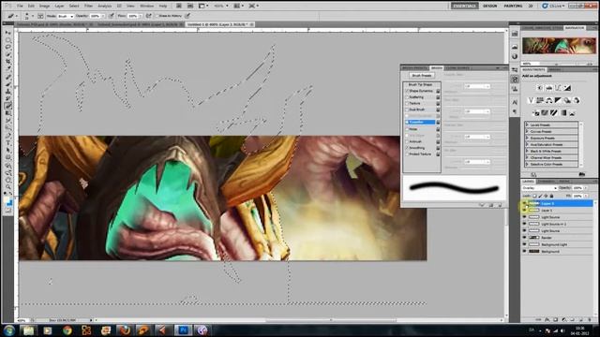600x337 pixels.
Task: Expand Exposure Presets
Action: pos(527,138)
